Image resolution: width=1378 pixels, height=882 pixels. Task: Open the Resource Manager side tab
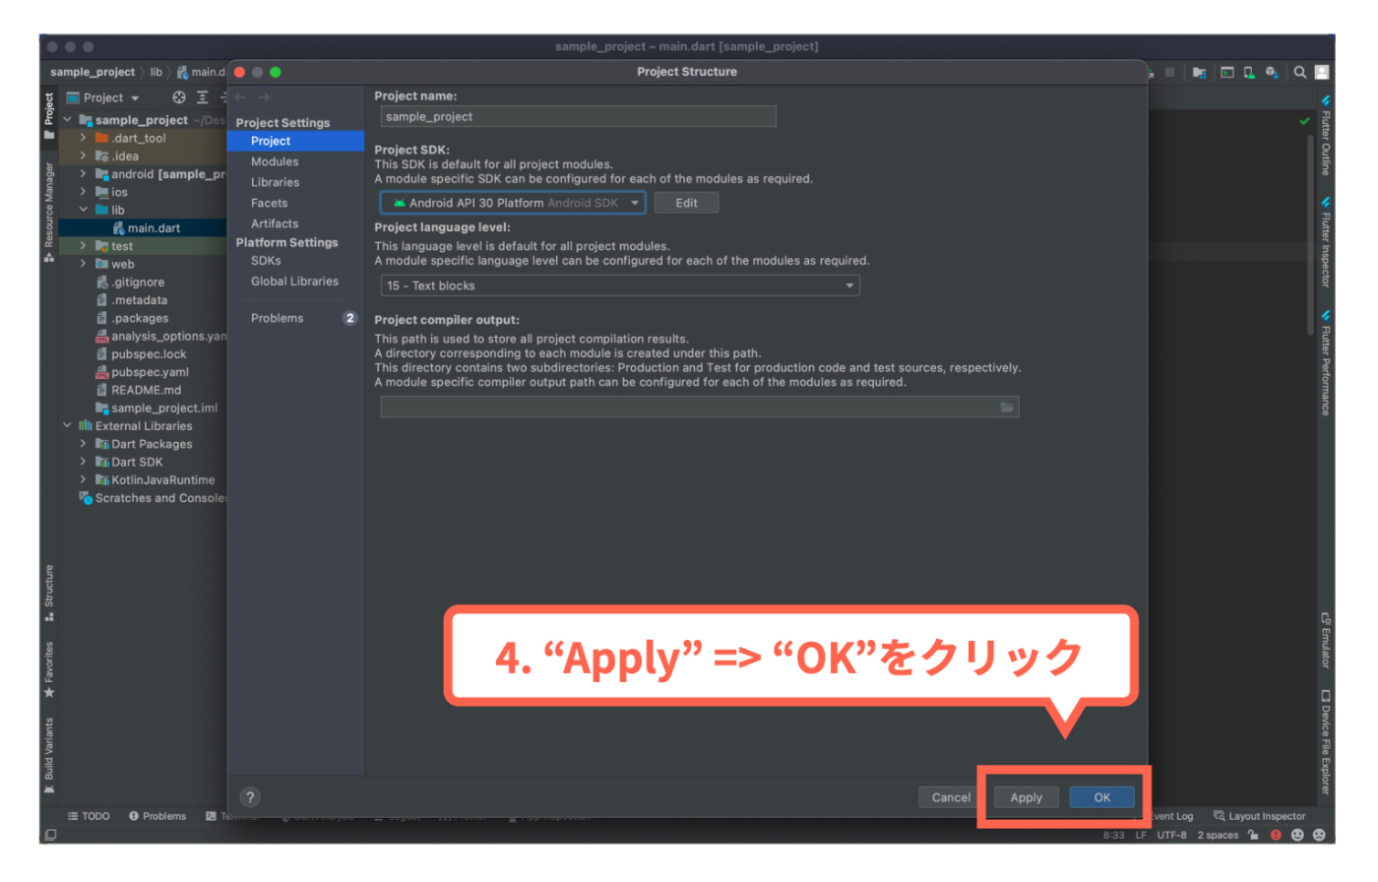tap(48, 213)
